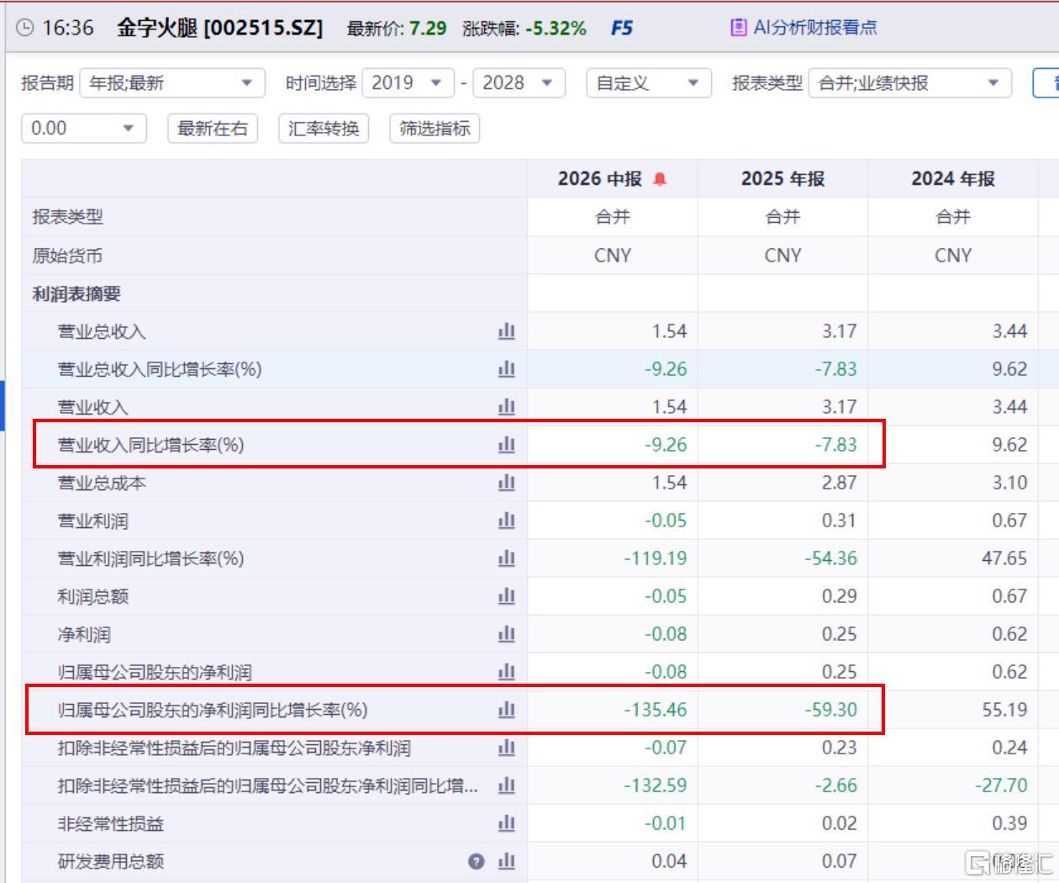
Task: Click the bell alert icon beside 2026 中报
Action: pos(660,179)
